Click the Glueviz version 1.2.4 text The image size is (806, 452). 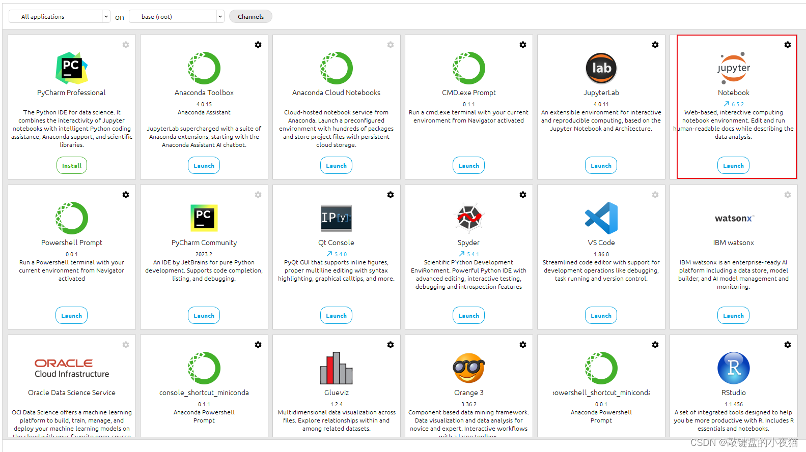(x=337, y=404)
